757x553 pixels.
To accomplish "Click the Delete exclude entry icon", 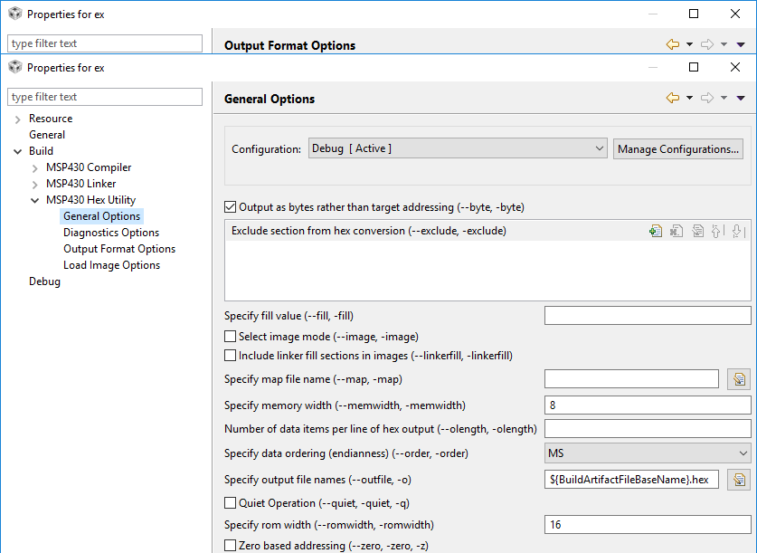I will 677,232.
